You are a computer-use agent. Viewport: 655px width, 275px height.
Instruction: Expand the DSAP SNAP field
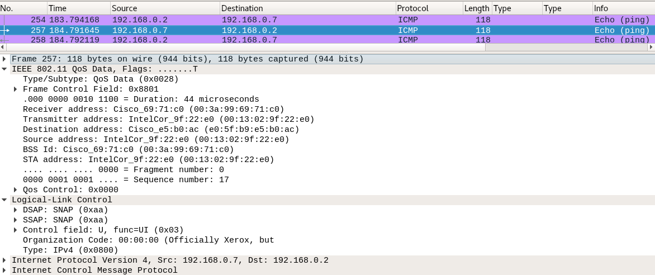(x=16, y=210)
